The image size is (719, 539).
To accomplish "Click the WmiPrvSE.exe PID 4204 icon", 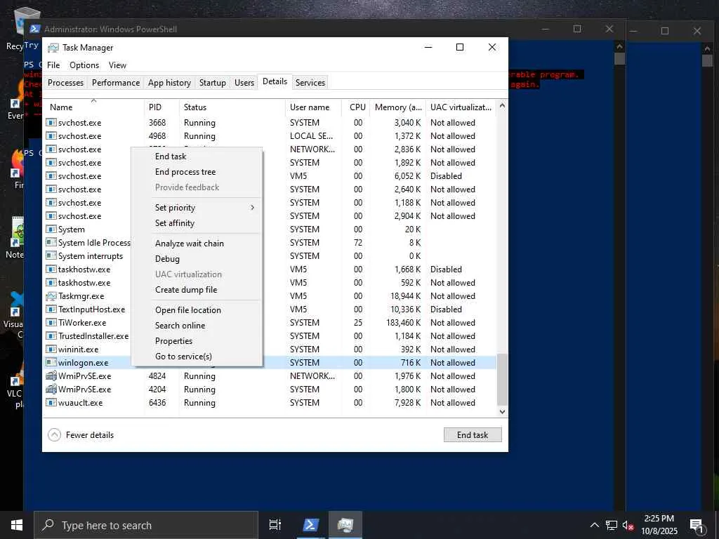I will pyautogui.click(x=51, y=389).
